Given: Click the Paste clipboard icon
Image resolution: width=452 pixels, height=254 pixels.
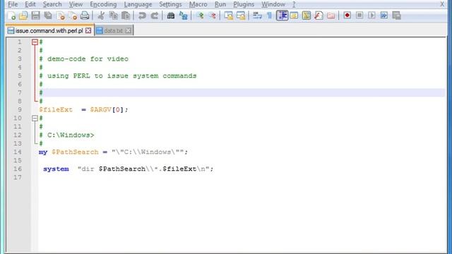Looking at the screenshot, I should click(x=126, y=16).
